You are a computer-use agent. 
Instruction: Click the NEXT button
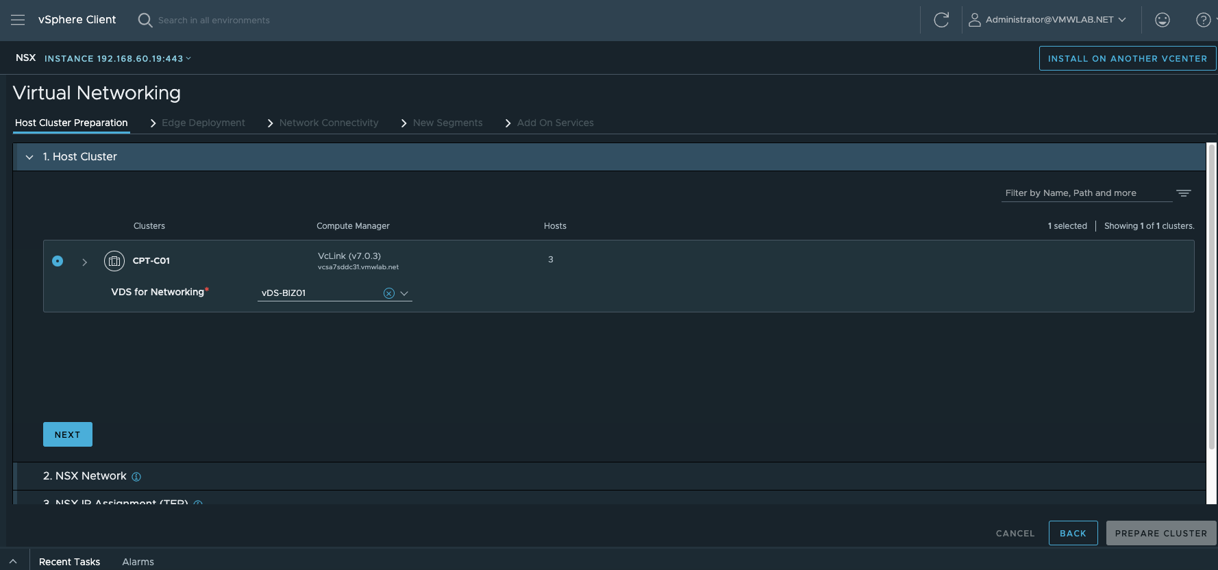68,434
